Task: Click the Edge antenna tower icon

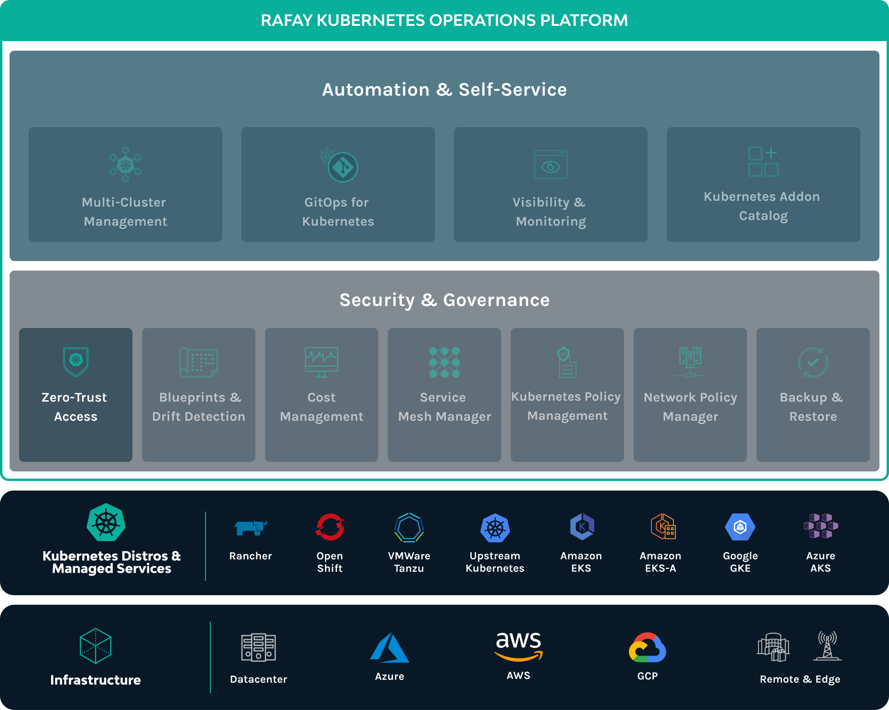Action: tap(827, 645)
